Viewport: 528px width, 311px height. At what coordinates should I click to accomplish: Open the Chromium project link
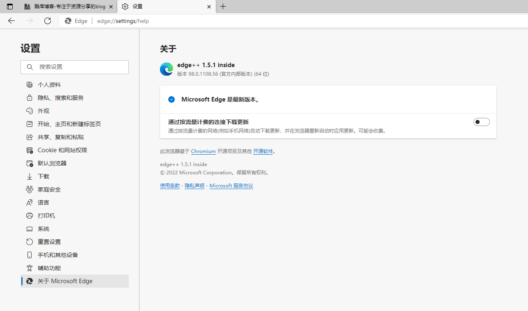click(203, 151)
